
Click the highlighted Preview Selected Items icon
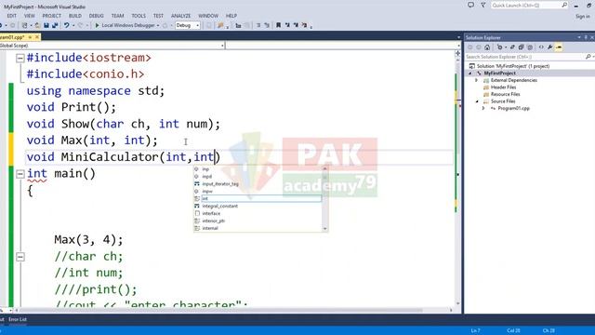click(559, 47)
